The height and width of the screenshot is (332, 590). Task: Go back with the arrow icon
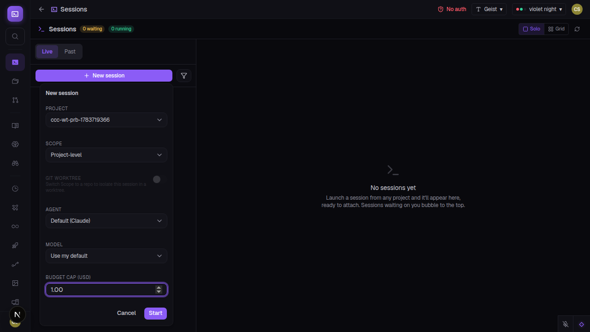[x=41, y=9]
